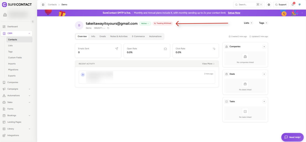
Task: Click the Contacts breadcrumb
Action: (x=52, y=5)
